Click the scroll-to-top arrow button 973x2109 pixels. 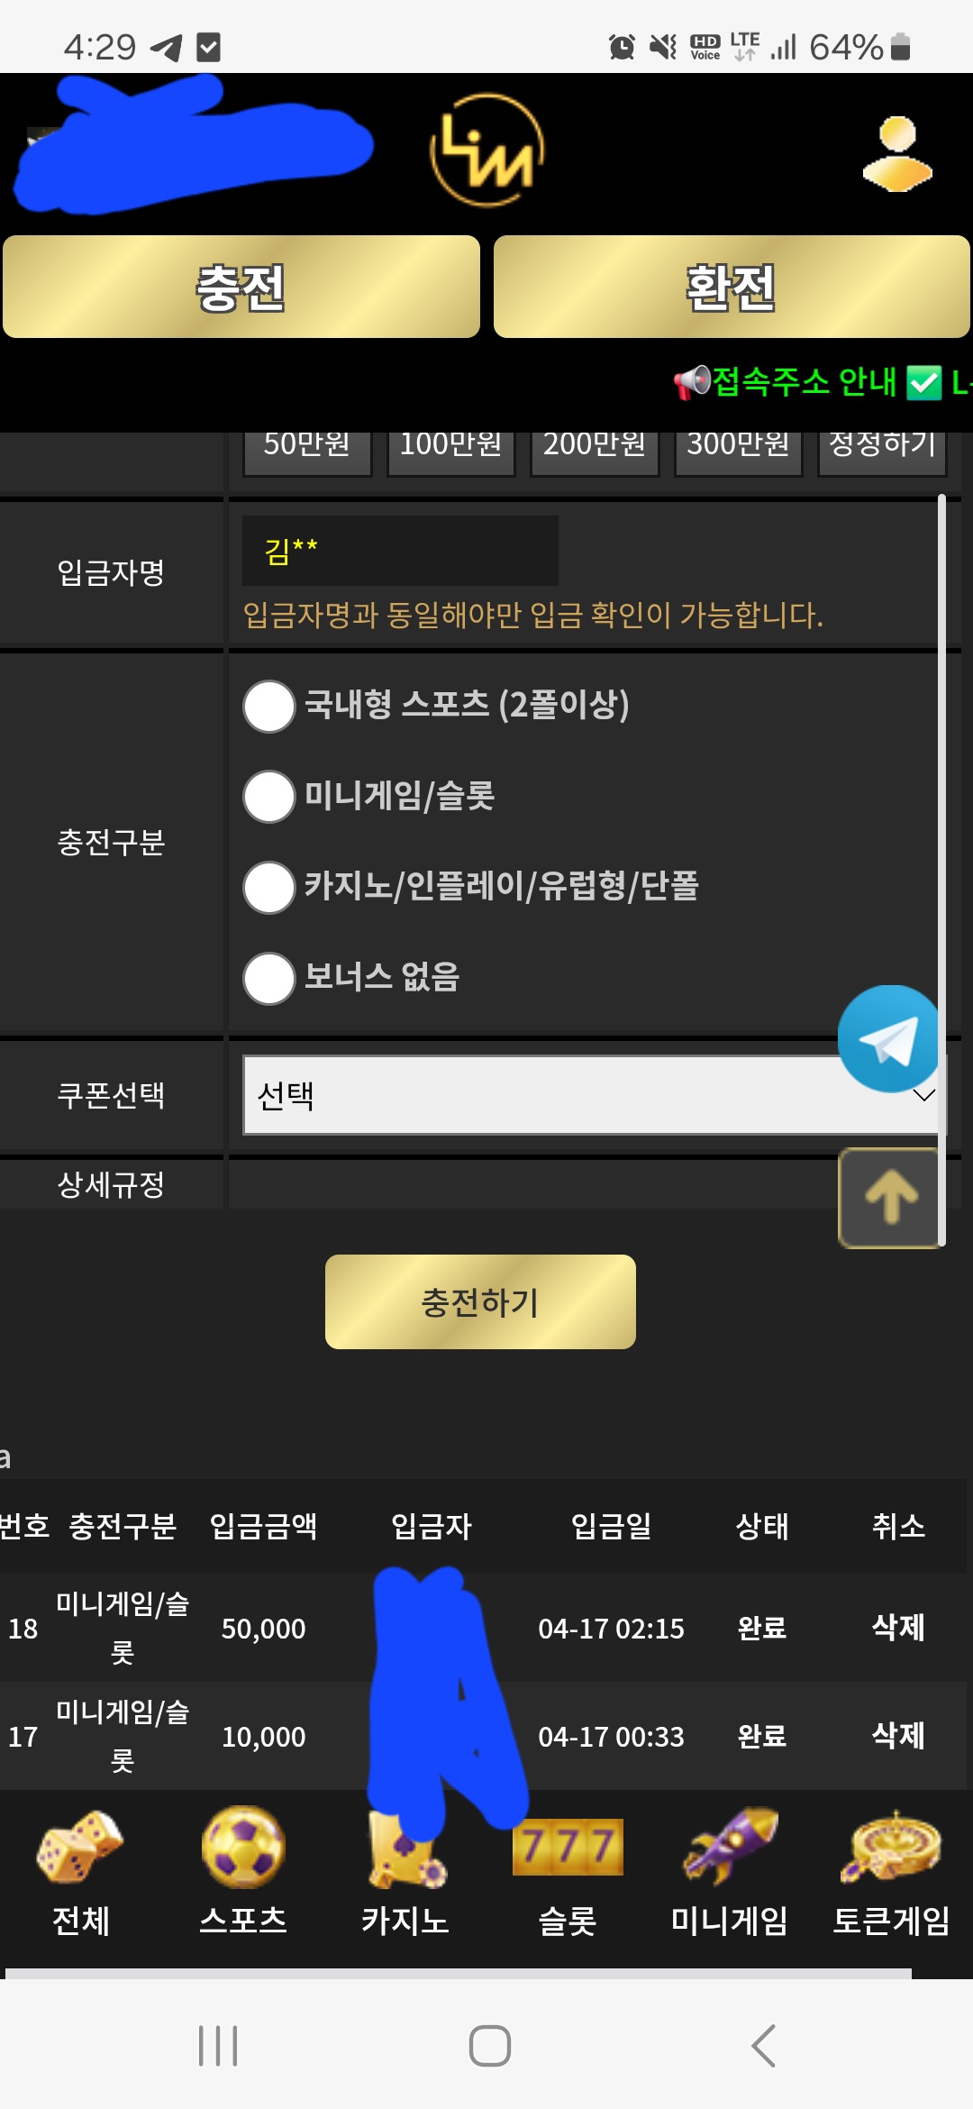[890, 1198]
